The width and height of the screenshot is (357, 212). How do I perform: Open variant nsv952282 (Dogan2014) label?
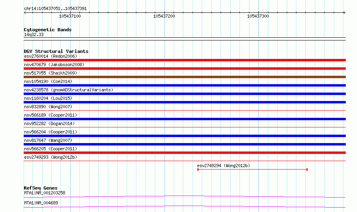(x=49, y=123)
